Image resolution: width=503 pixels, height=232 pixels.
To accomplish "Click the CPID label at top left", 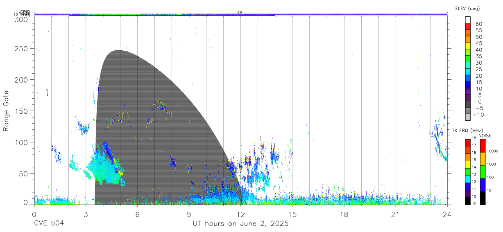I will coord(25,12).
